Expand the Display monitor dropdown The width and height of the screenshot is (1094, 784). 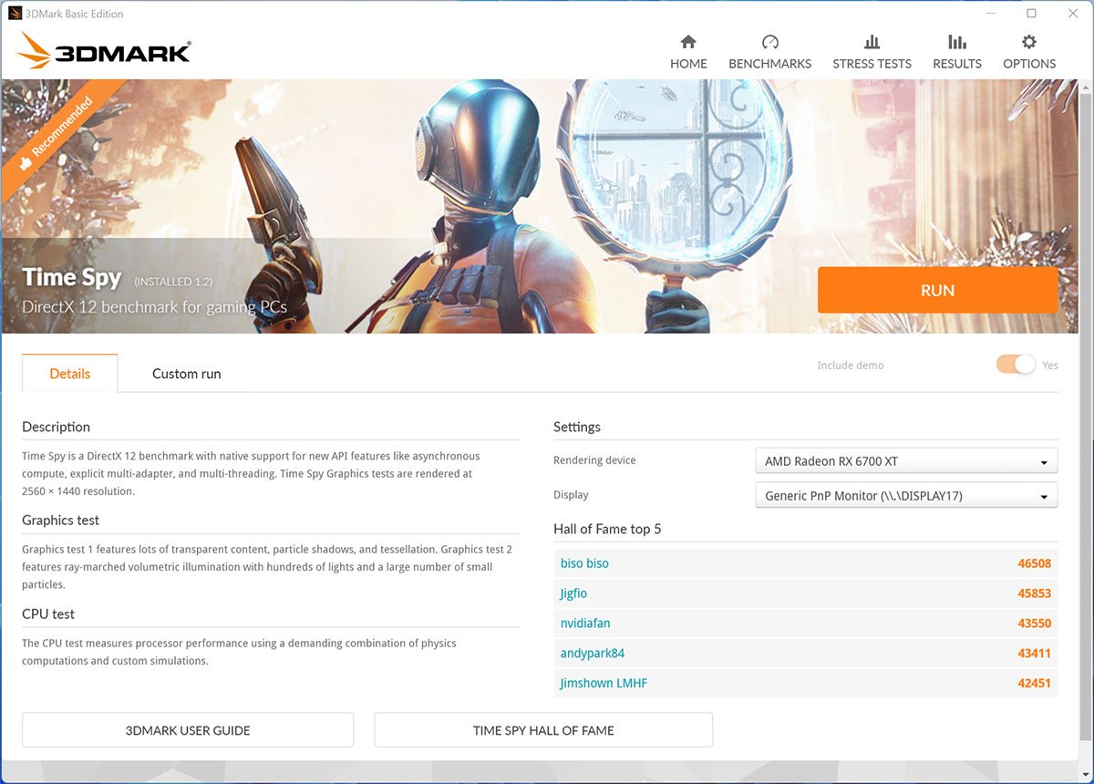tap(906, 496)
